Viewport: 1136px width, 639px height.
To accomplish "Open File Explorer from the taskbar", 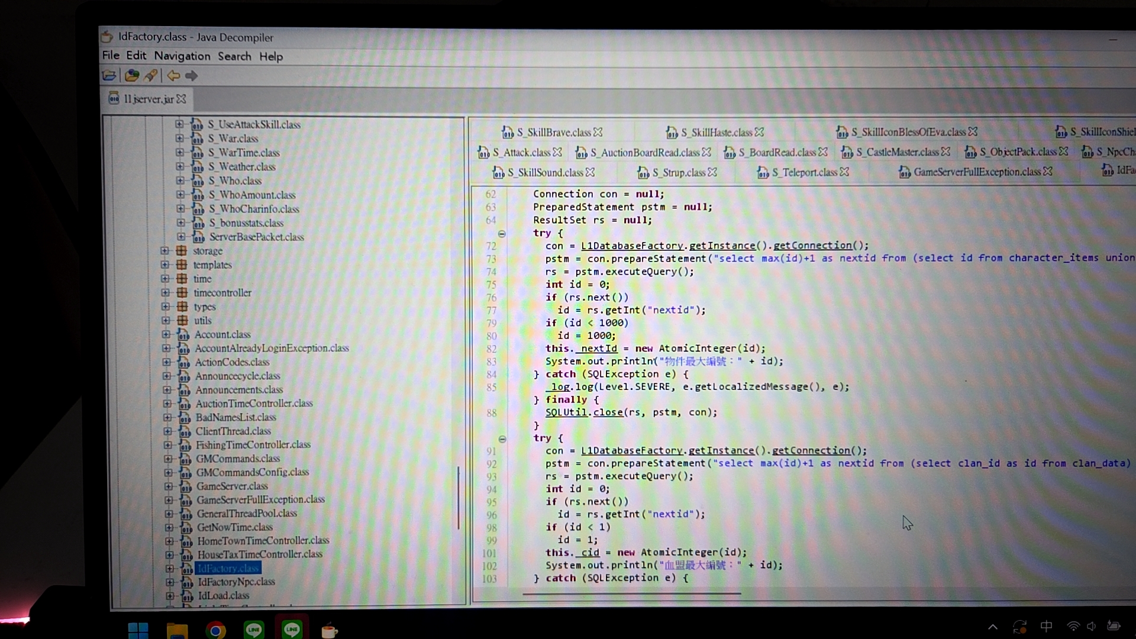I will point(177,631).
